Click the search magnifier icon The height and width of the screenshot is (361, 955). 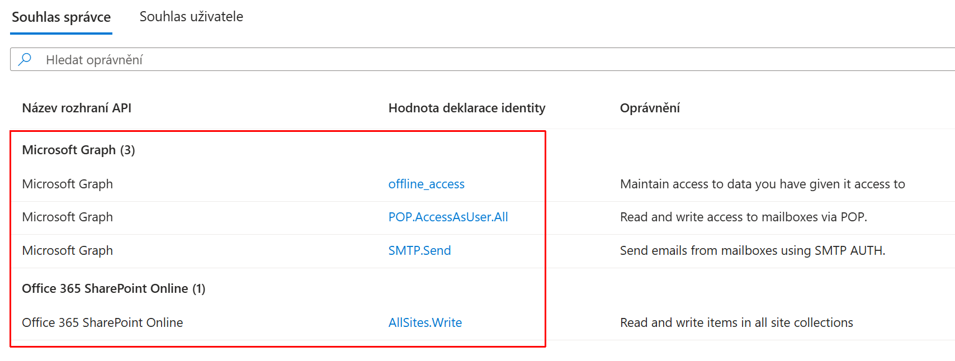tap(25, 59)
